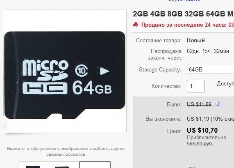The width and height of the screenshot is (234, 168).
Task: Click the crossed-out price US $11,89
Action: point(199,104)
